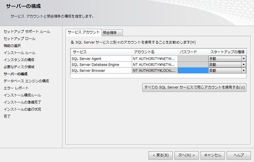Select the SQL Server Agent service row
Image resolution: width=254 pixels, height=162 pixels.
tap(101, 59)
